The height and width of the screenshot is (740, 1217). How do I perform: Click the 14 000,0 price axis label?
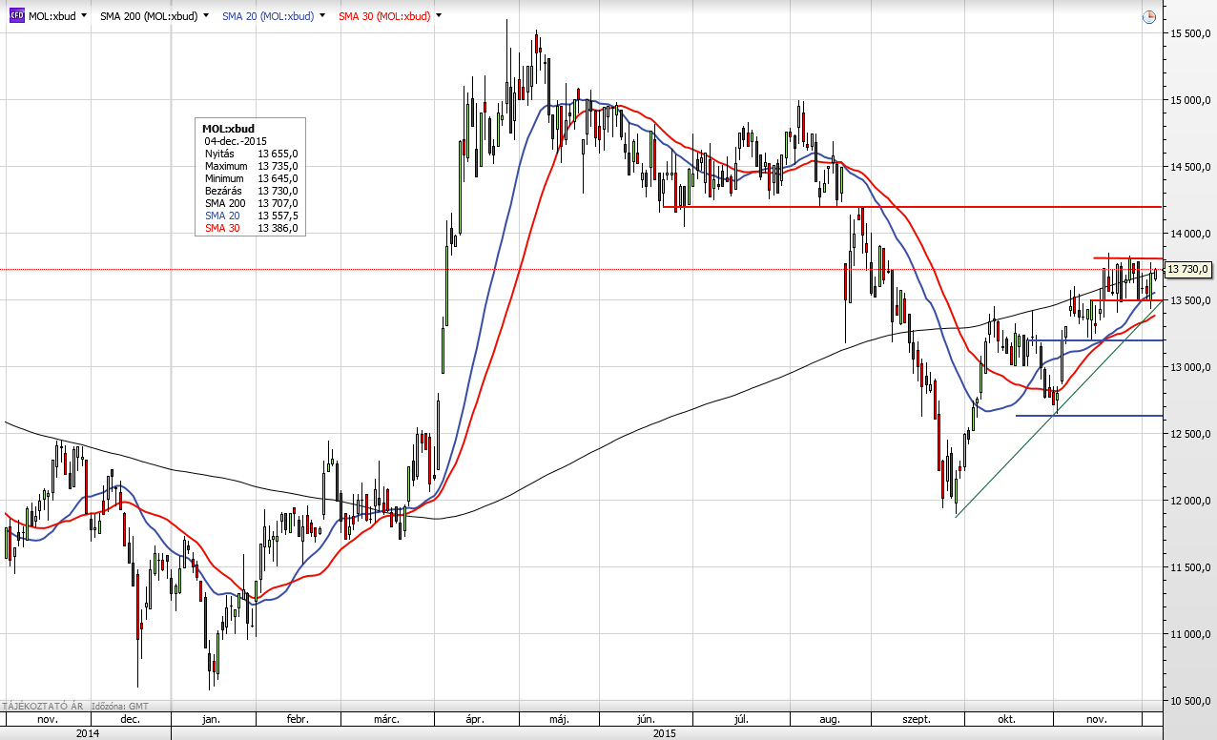point(1192,234)
